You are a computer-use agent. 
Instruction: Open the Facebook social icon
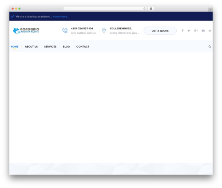click(x=182, y=31)
